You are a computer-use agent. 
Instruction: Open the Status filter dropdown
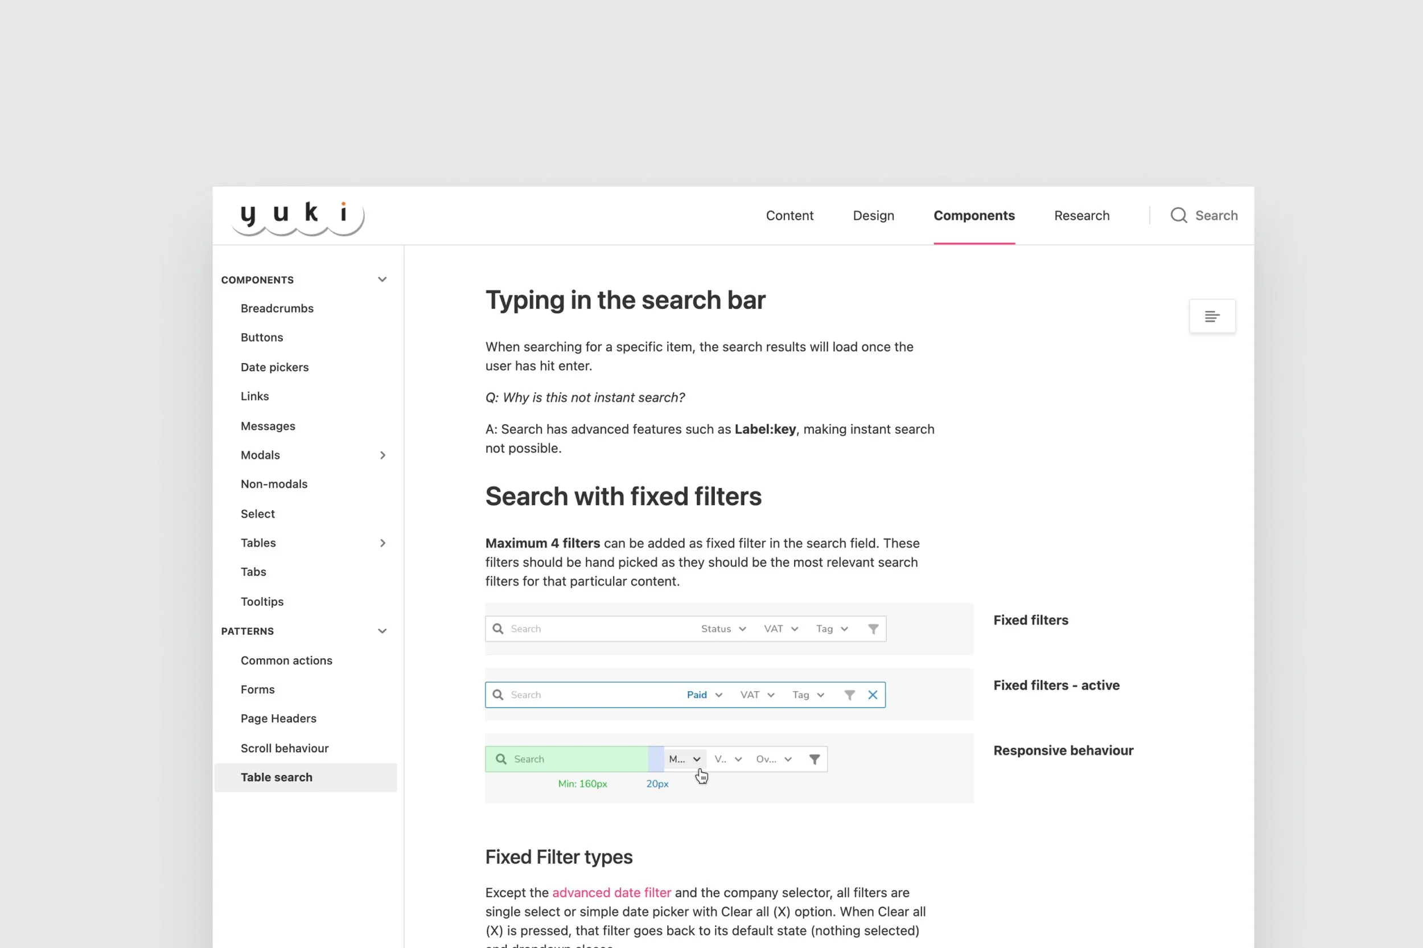[723, 629]
